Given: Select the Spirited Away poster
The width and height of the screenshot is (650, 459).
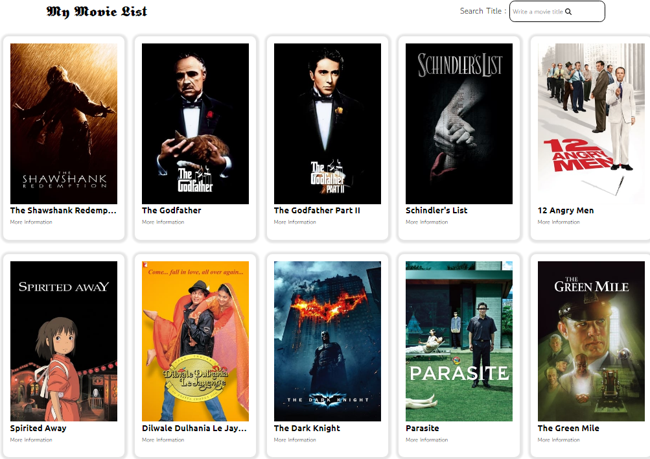Looking at the screenshot, I should 64,341.
